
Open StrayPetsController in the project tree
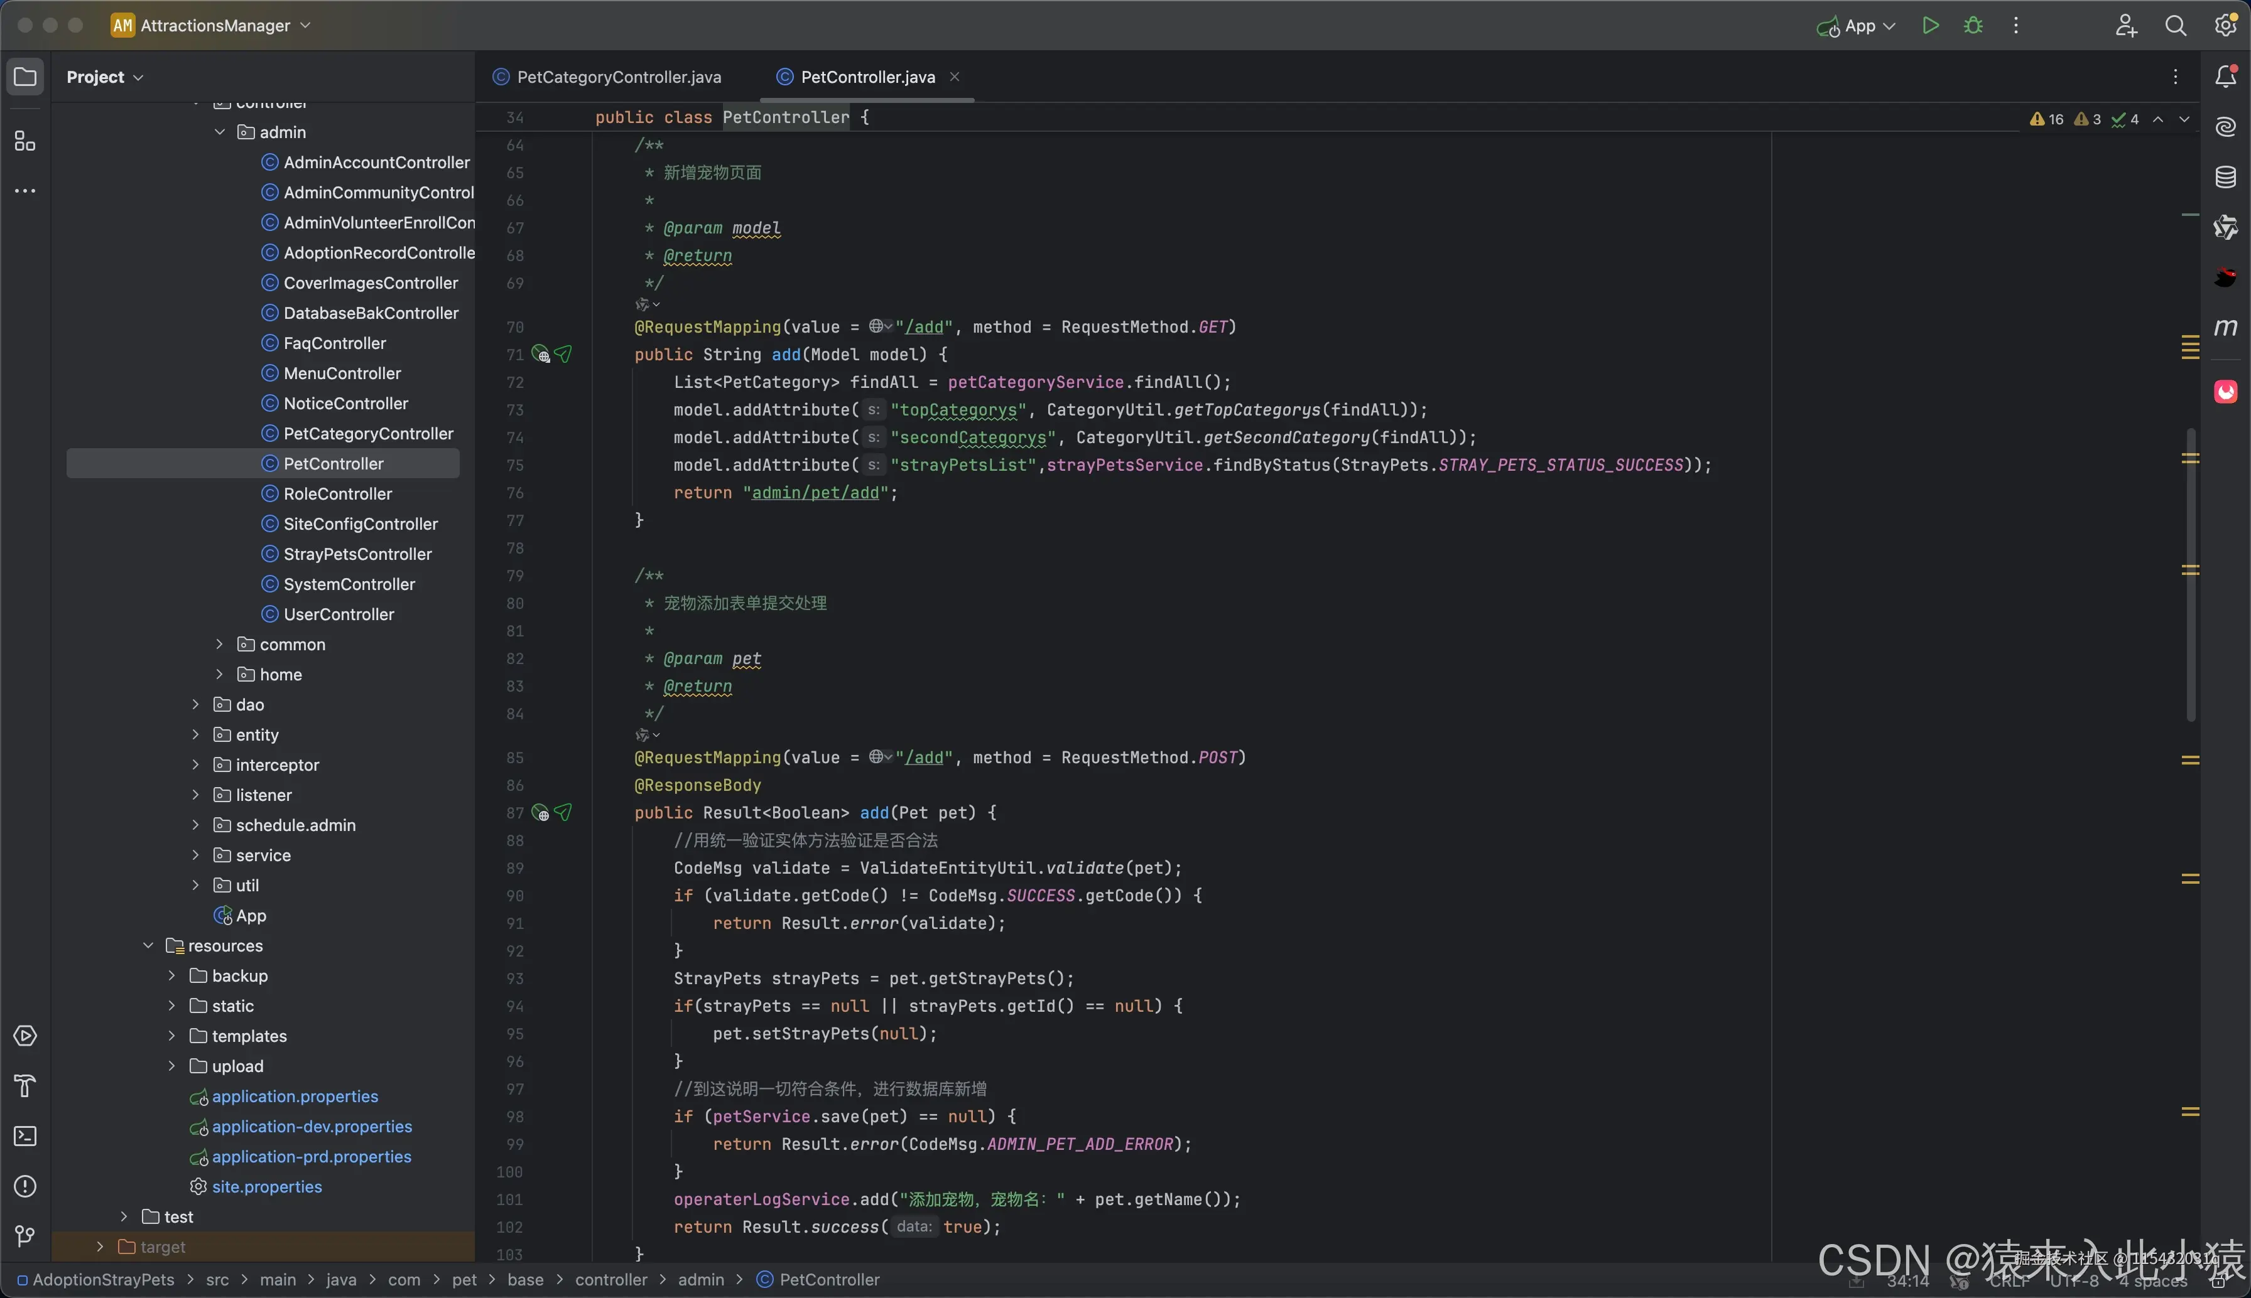pos(357,554)
